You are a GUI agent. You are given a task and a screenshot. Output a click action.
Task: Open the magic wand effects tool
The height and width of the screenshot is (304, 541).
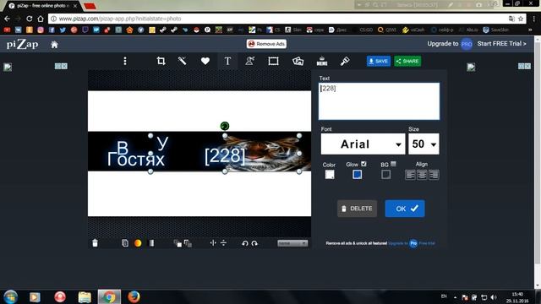(183, 61)
